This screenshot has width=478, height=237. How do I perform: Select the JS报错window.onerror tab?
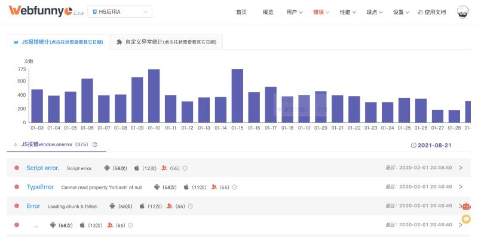pyautogui.click(x=56, y=144)
